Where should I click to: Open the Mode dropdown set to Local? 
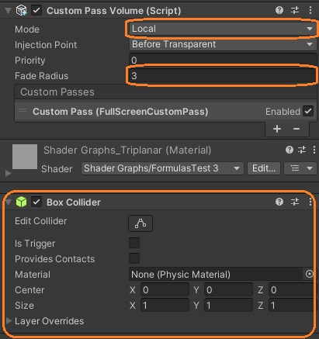[x=222, y=29]
